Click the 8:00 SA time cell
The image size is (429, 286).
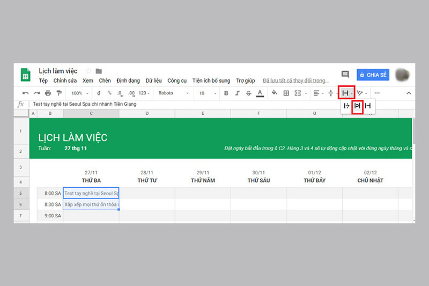(x=50, y=193)
